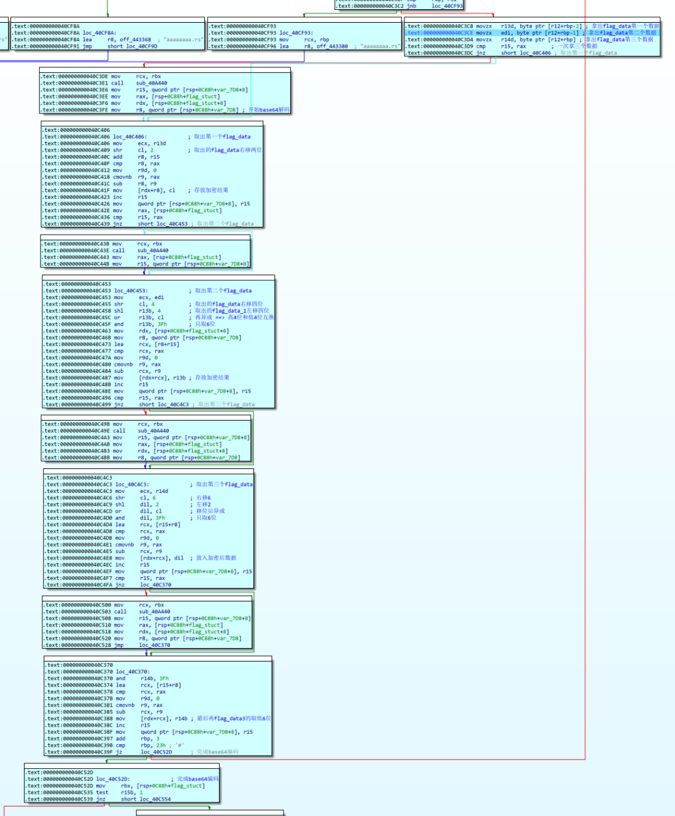Screen dimensions: 675x816
Task: Select the loc_40C4C3 label line
Action: (132, 484)
